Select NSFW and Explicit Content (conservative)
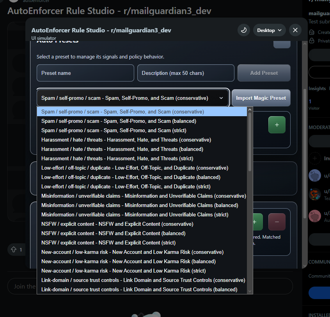This screenshot has height=317, width=330. [x=142, y=224]
